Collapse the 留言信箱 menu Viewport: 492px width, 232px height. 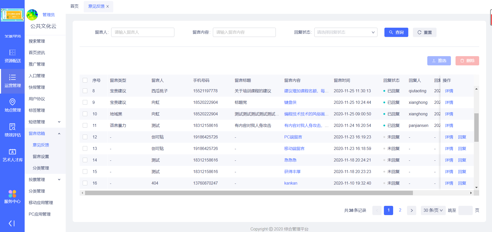click(45, 133)
